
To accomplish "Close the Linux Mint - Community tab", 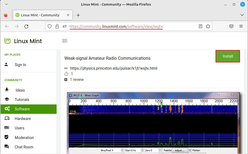I will 68,15.
